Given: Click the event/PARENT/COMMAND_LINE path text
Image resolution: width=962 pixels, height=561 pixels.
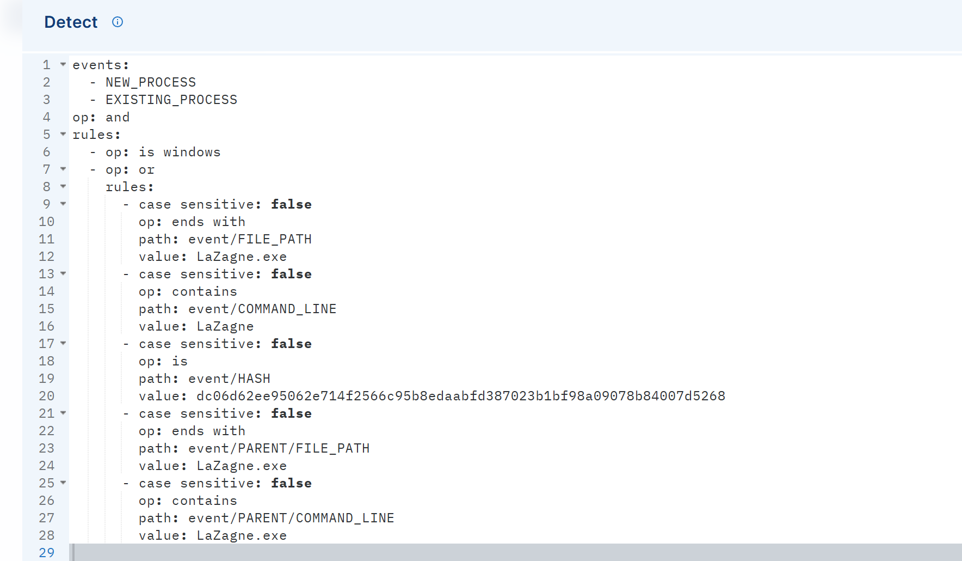Looking at the screenshot, I should pyautogui.click(x=291, y=518).
